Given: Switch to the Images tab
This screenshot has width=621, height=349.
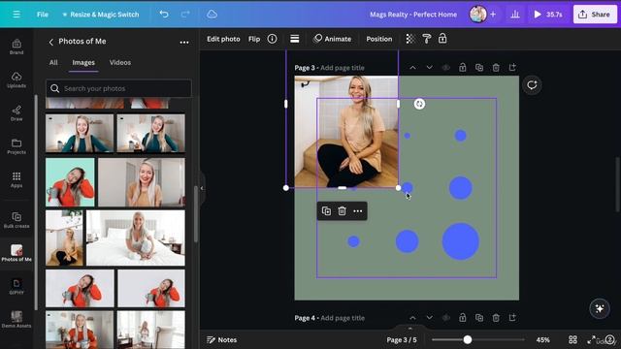Looking at the screenshot, I should pos(83,62).
